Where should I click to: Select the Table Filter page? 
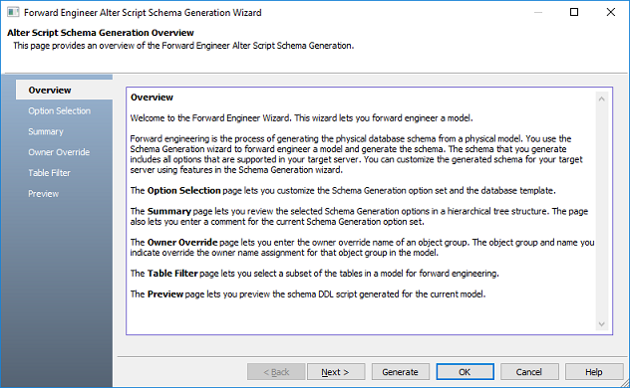(49, 173)
